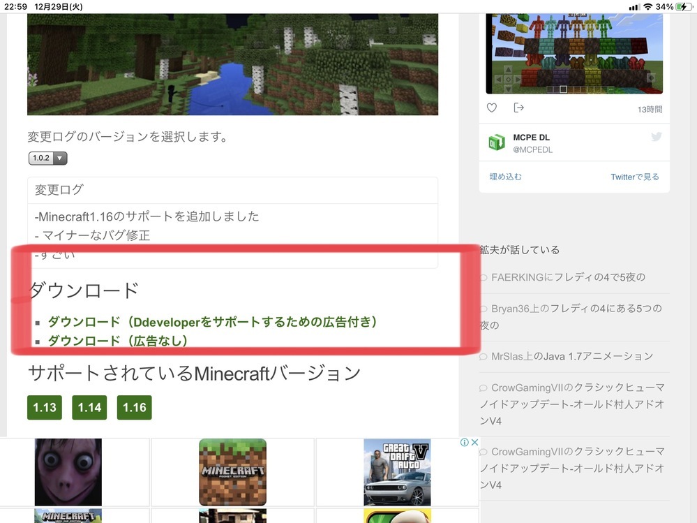697x523 pixels.
Task: Click the マイナーなバグ修正 changelog line
Action: [93, 235]
